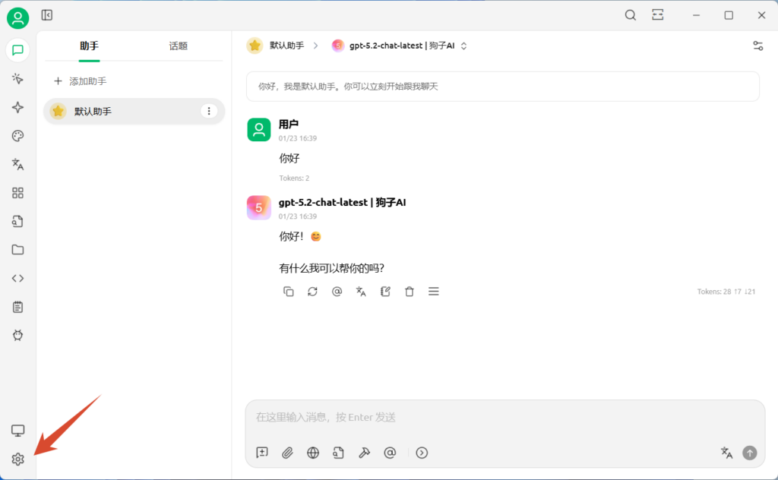Select knowledge base in input toolbar
Image resolution: width=778 pixels, height=480 pixels.
(338, 453)
